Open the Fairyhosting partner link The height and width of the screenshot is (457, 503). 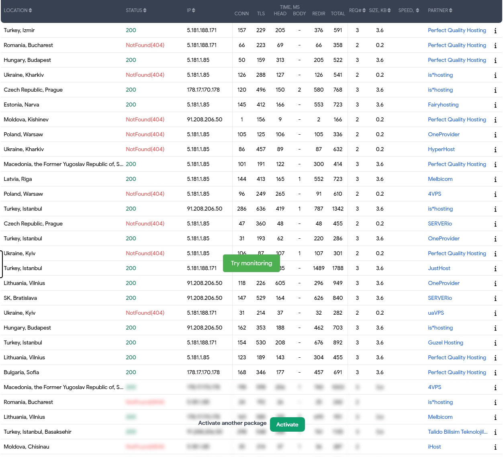443,105
